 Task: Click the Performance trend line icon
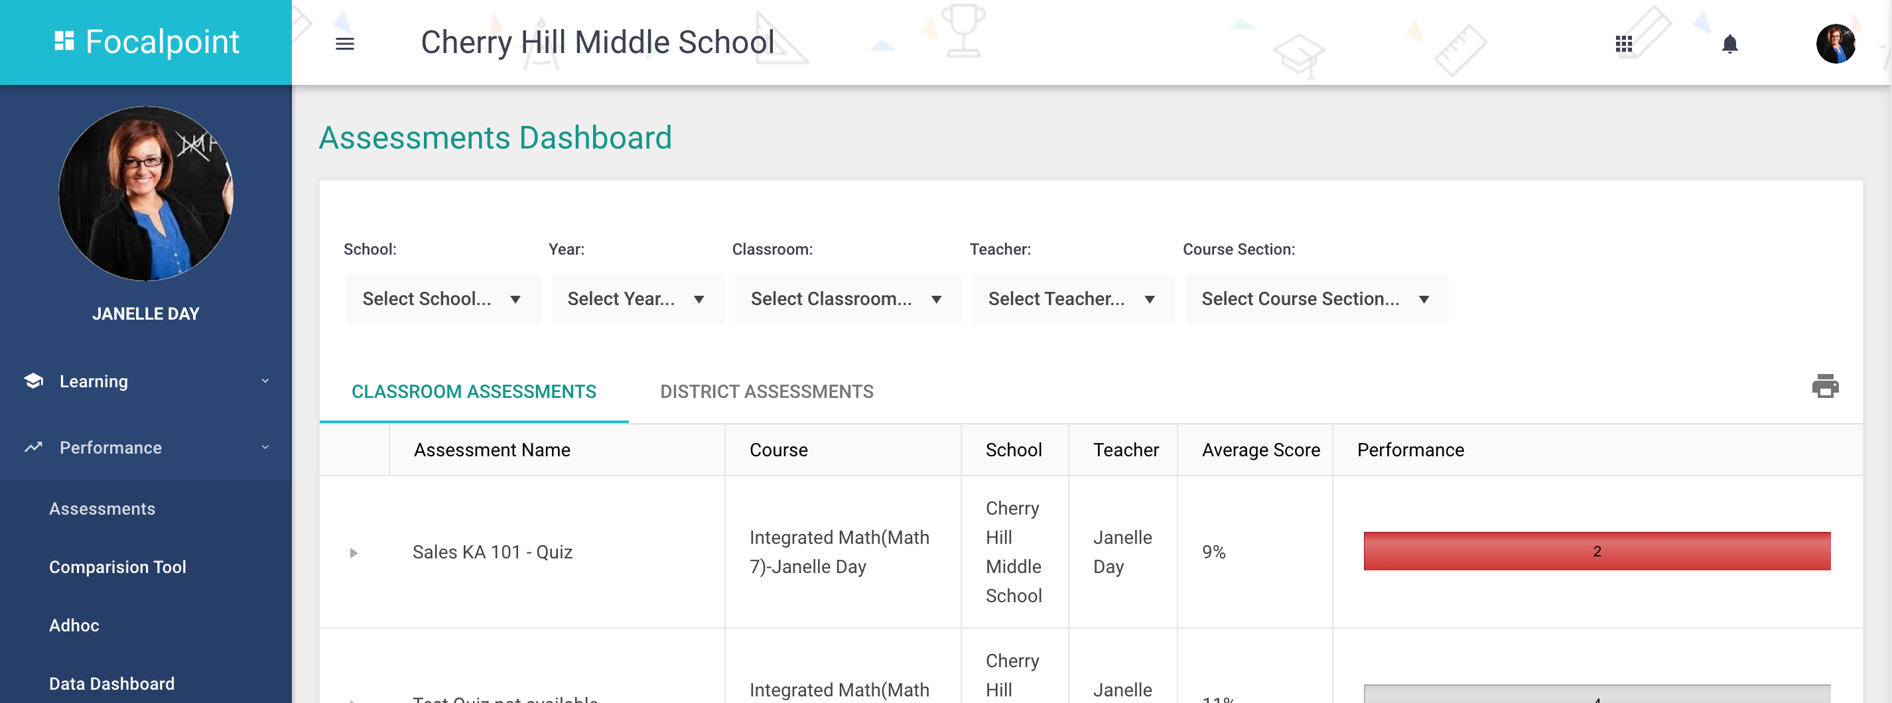(33, 448)
